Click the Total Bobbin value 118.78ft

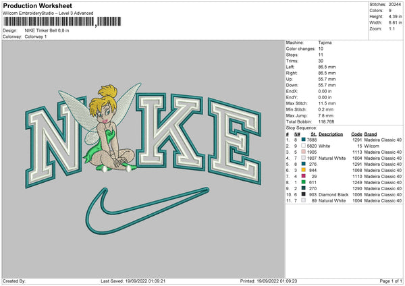click(326, 121)
